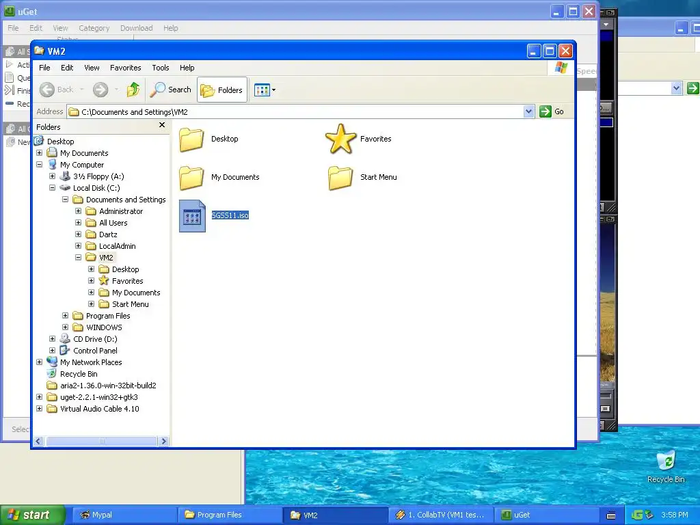Select Virtual Audio Cable 4.10 folder
Image resolution: width=700 pixels, height=525 pixels.
pos(93,409)
